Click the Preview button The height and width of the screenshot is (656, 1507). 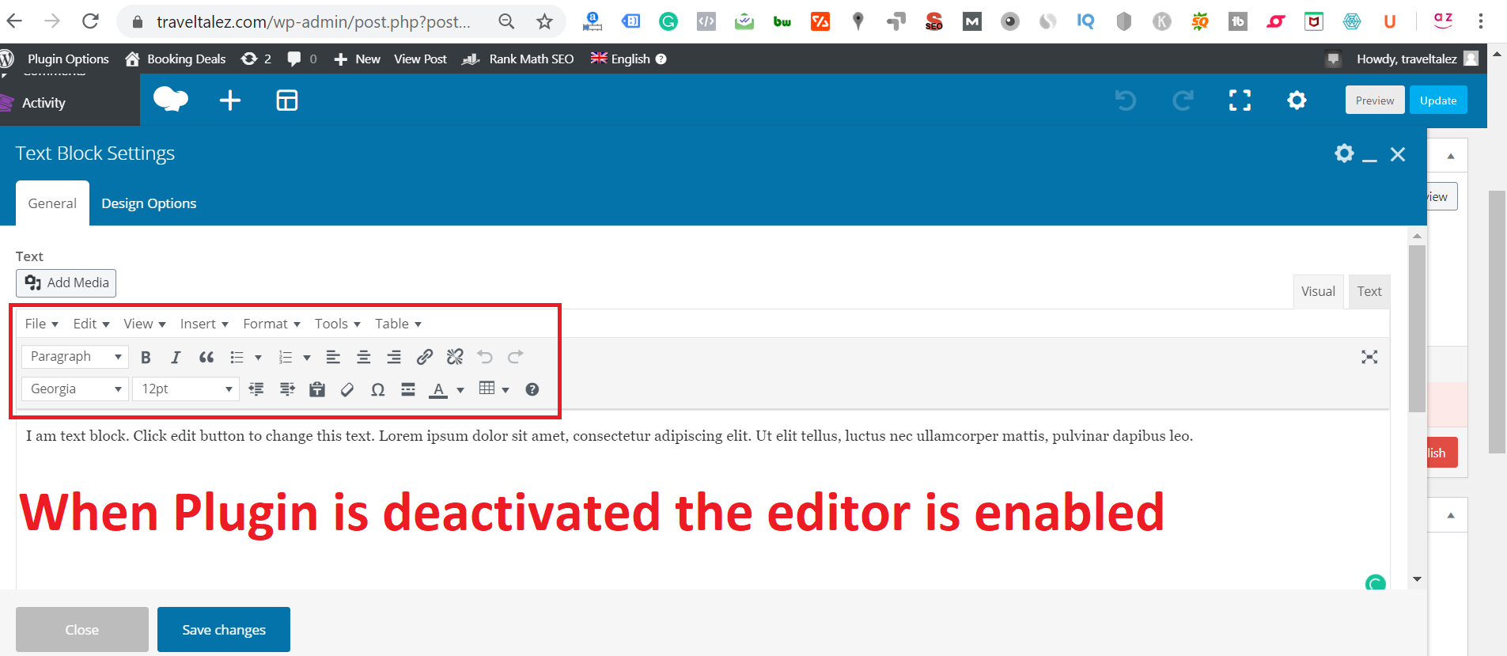point(1375,100)
